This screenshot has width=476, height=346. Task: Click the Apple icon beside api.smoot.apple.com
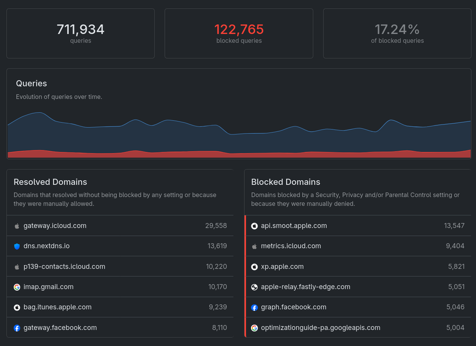254,226
